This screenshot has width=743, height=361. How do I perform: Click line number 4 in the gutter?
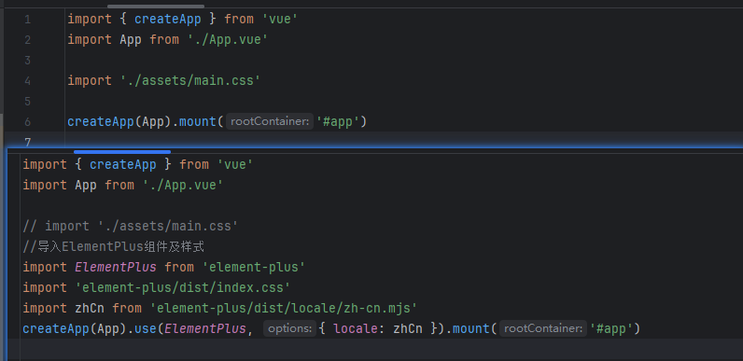coord(27,81)
